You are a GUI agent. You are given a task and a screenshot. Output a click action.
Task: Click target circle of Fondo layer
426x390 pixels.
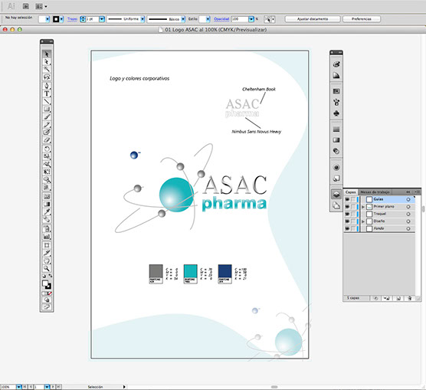coord(408,229)
